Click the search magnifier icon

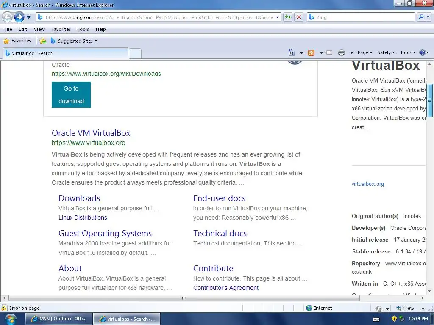coord(421,17)
